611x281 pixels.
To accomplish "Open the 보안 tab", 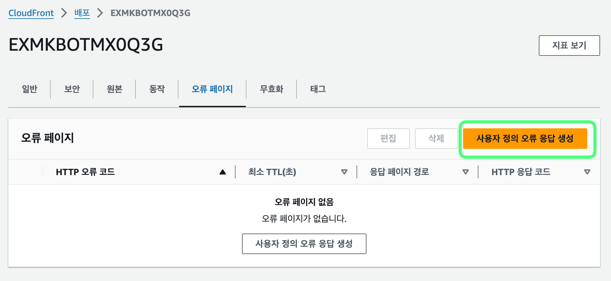I will click(x=72, y=89).
